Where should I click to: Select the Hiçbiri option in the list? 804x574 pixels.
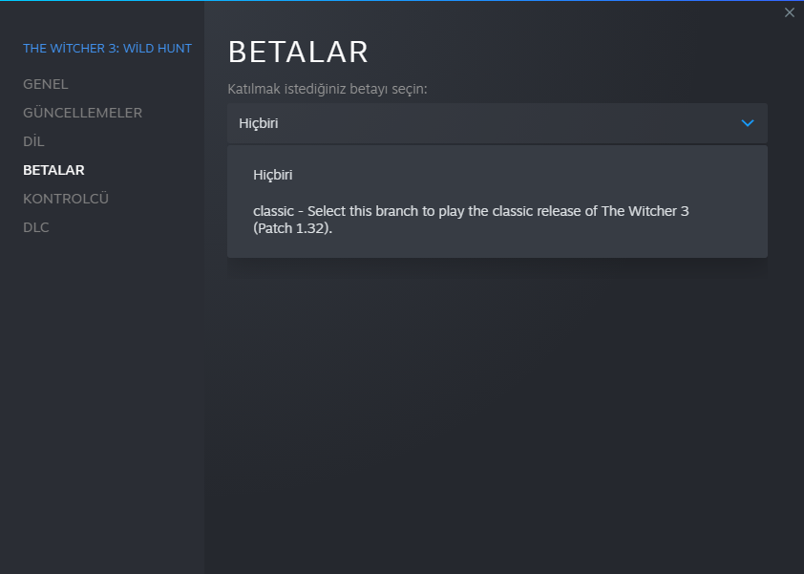click(x=273, y=175)
